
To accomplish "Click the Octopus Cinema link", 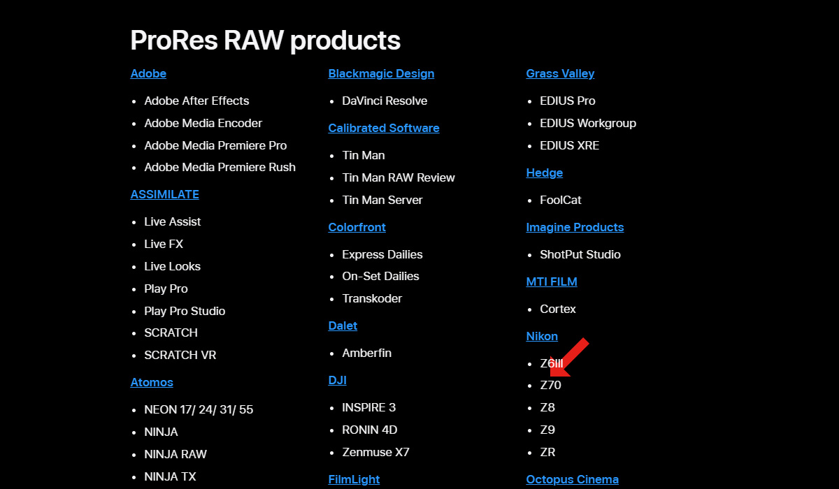I will click(x=572, y=479).
